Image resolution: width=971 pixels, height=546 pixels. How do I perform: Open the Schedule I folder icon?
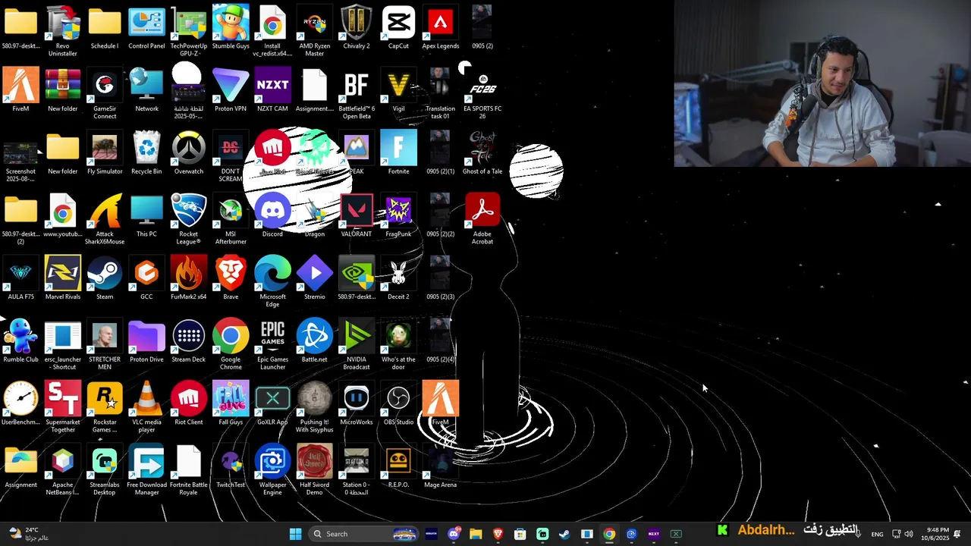click(105, 27)
